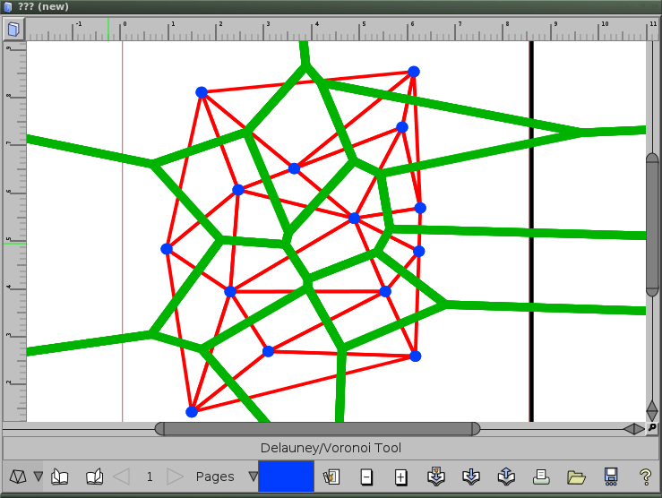Go to the next page arrow

176,477
